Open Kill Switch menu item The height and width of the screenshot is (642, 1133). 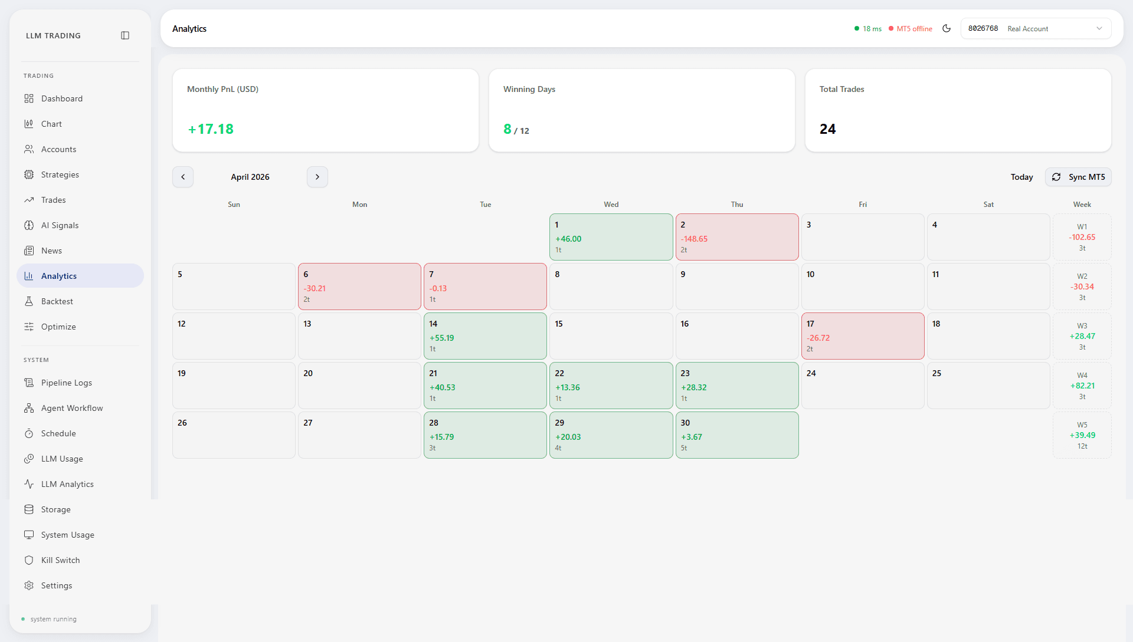[x=80, y=560]
